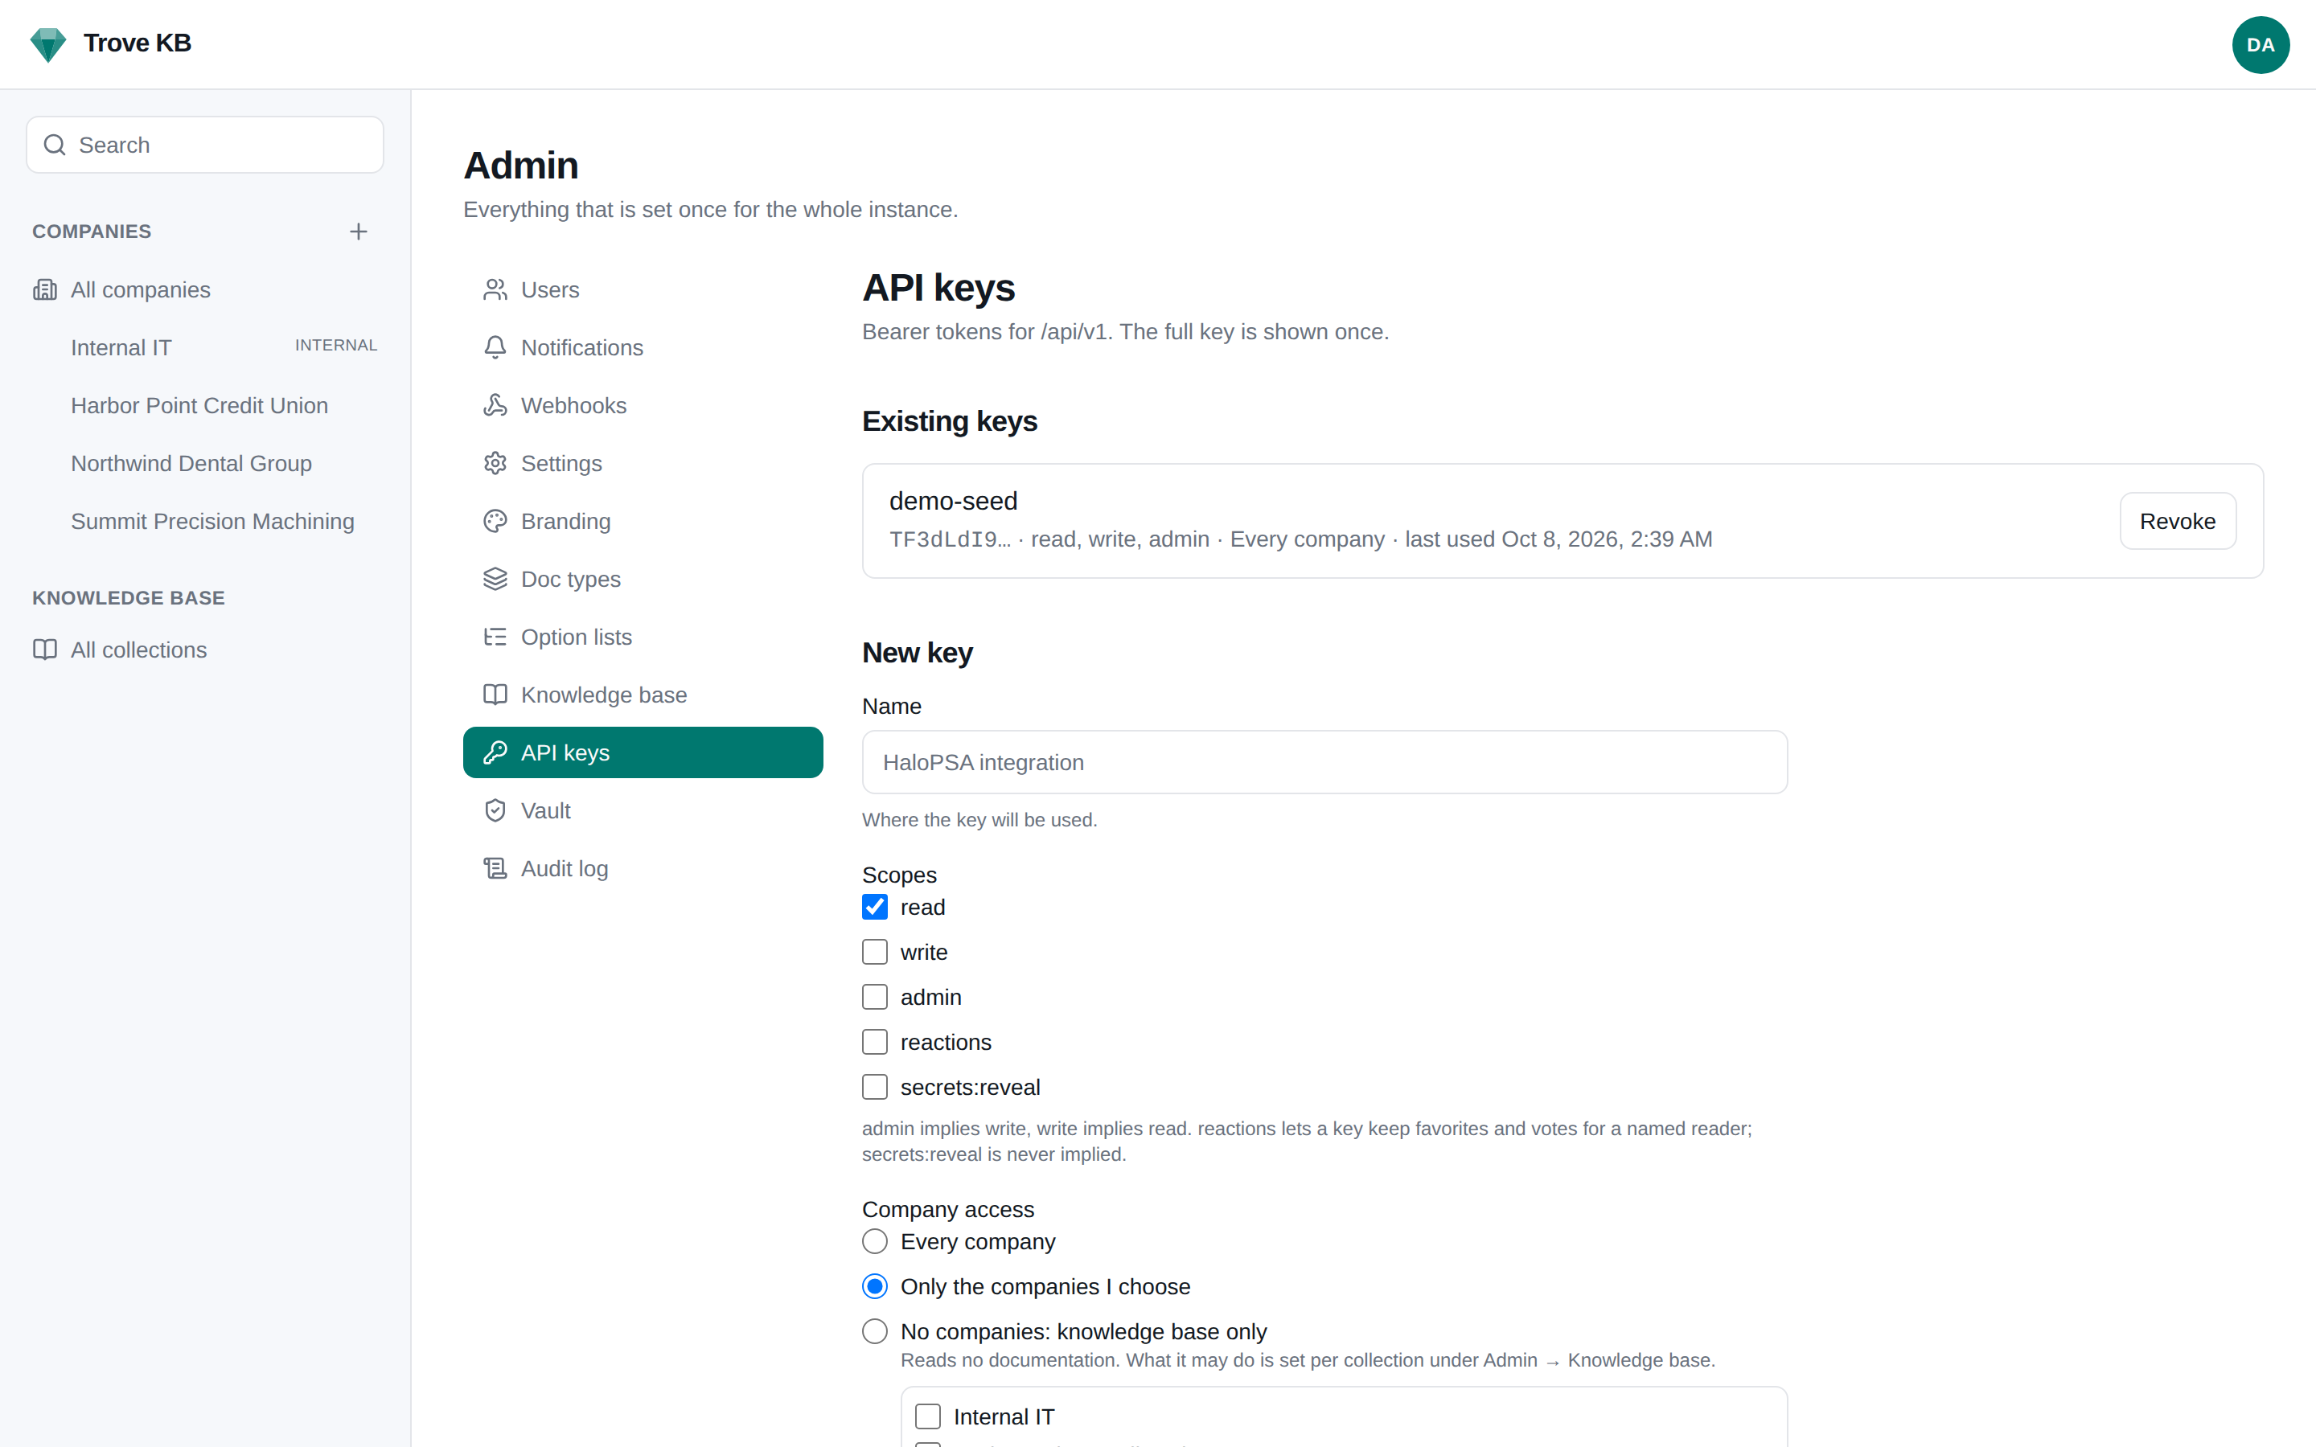Screen dimensions: 2316x1447
Task: Click the Knowledge base book icon in the admin menu
Action: pos(495,695)
